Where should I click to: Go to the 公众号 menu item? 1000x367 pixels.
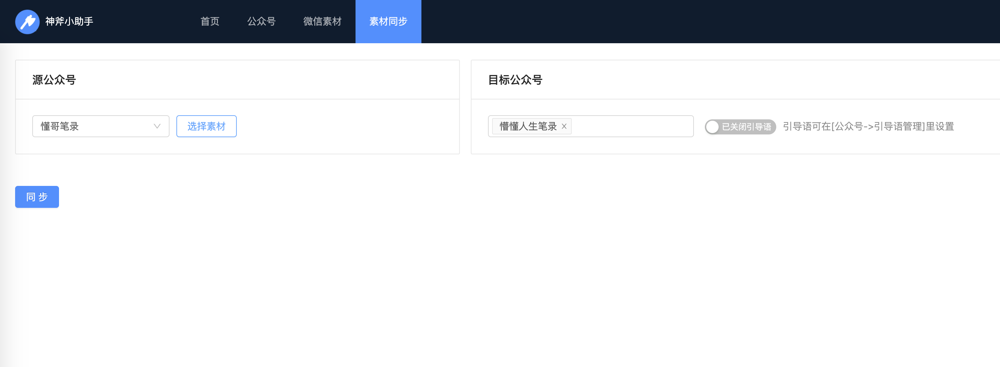click(x=261, y=21)
